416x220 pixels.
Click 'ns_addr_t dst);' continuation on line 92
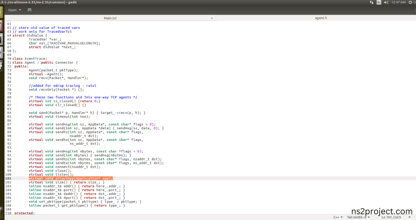pyautogui.click(x=85, y=144)
